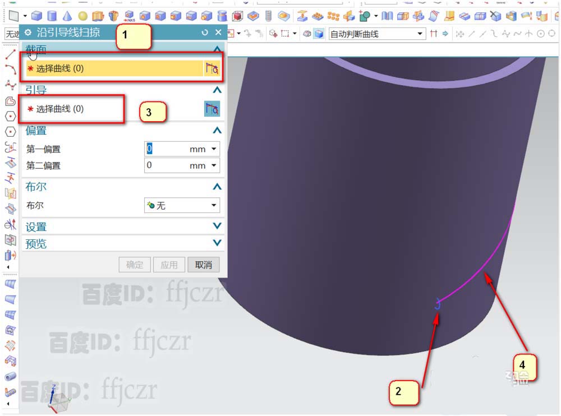
Task: Close the Sweep Along Guide dialog
Action: coord(218,32)
